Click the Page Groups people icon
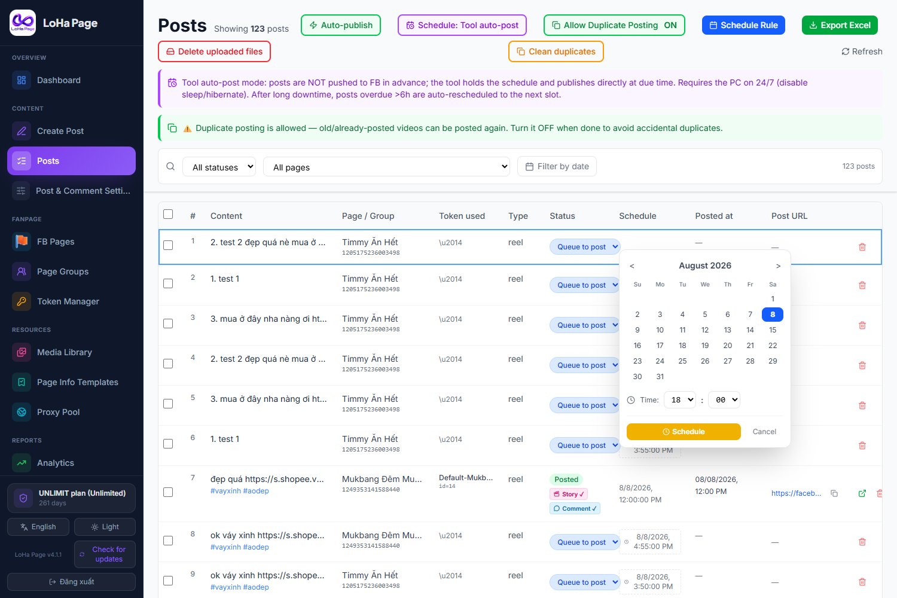 point(22,271)
